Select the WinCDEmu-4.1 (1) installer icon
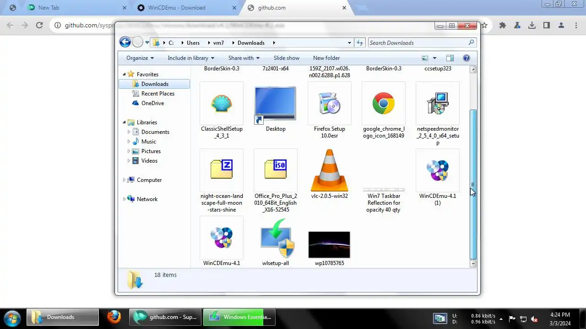 [x=438, y=170]
